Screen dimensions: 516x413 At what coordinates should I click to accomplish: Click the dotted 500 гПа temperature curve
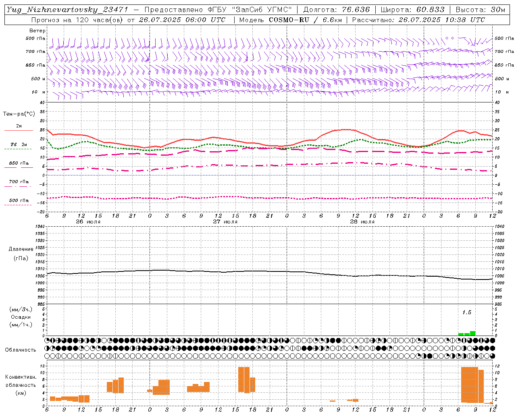tap(269, 198)
